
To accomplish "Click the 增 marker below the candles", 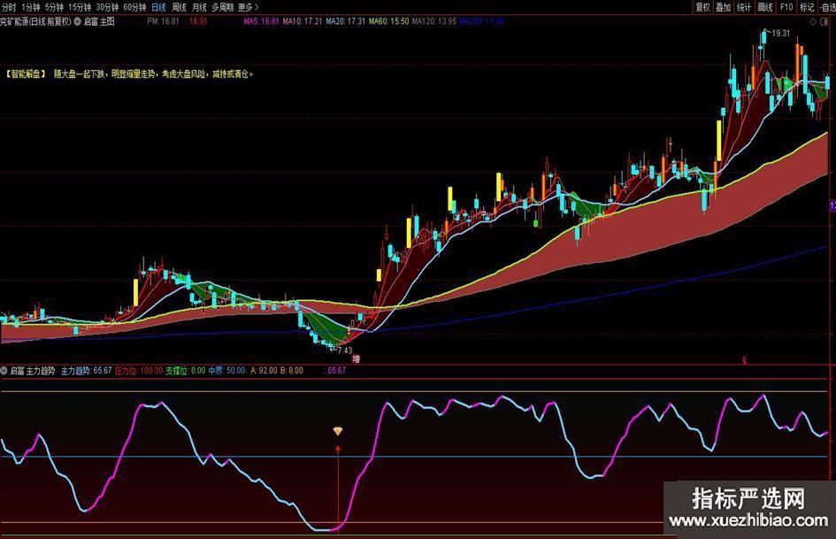I will (x=357, y=358).
